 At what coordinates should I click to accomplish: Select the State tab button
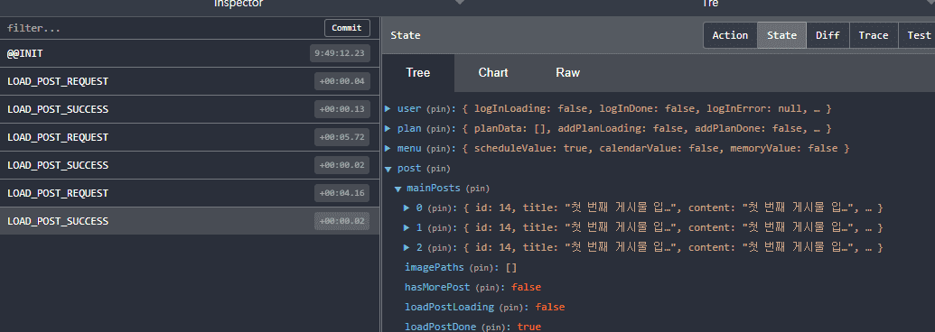coord(781,35)
